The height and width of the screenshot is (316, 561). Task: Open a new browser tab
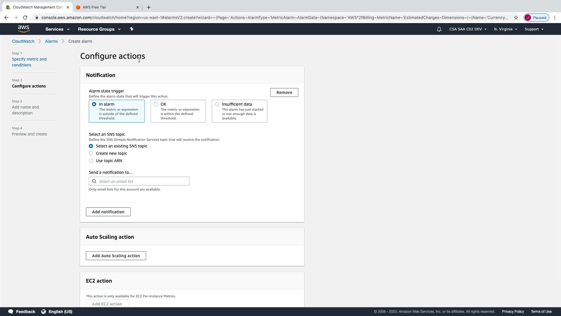click(x=149, y=7)
